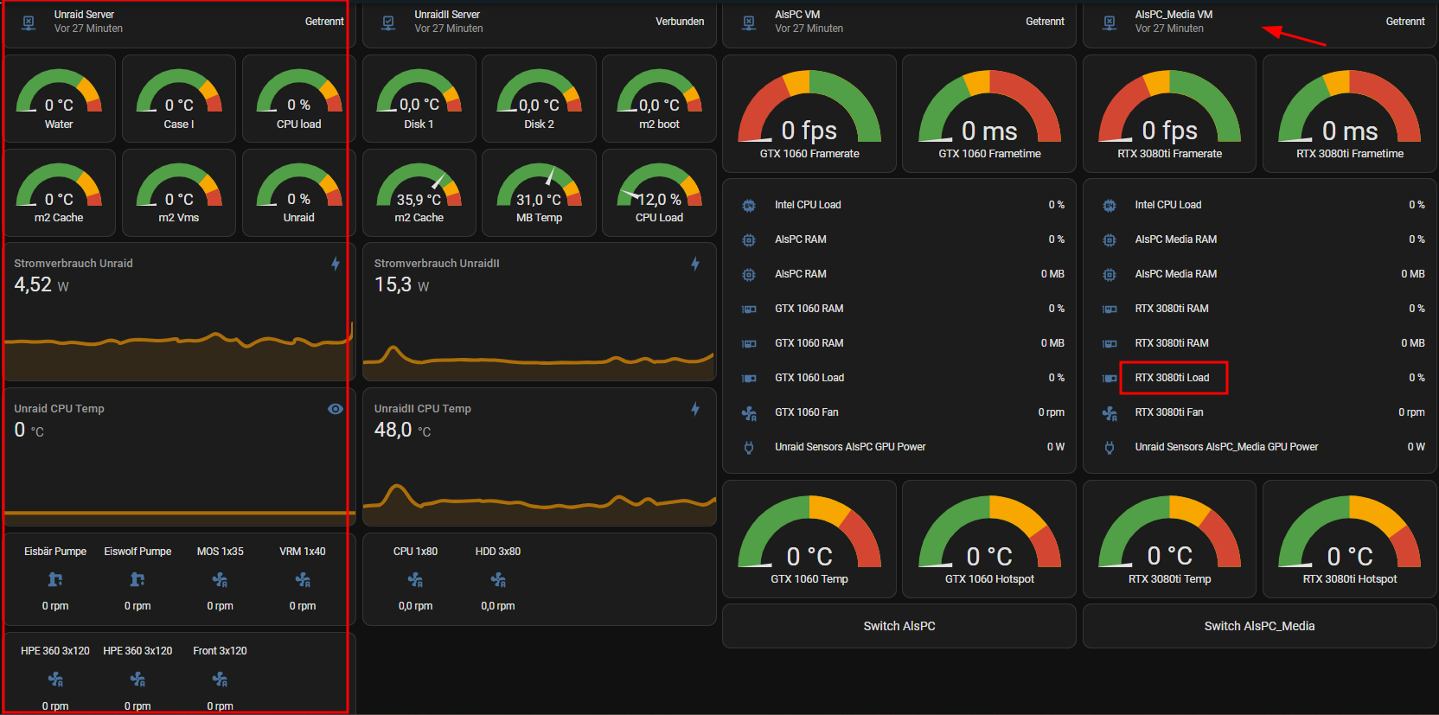
Task: Open the GTX 1060 Temp gauge
Action: (809, 539)
